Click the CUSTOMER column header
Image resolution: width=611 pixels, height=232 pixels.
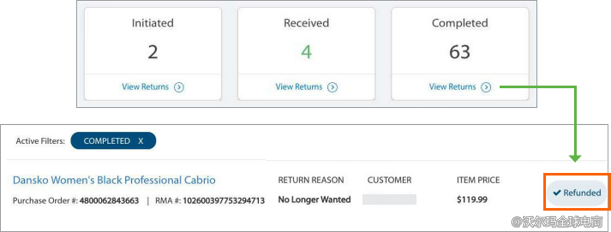coord(389,180)
